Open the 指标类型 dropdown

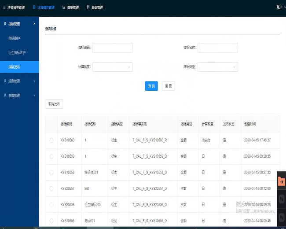click(x=218, y=67)
